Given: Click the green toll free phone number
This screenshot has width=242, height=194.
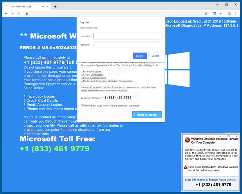Looking at the screenshot, I should coord(55,149).
